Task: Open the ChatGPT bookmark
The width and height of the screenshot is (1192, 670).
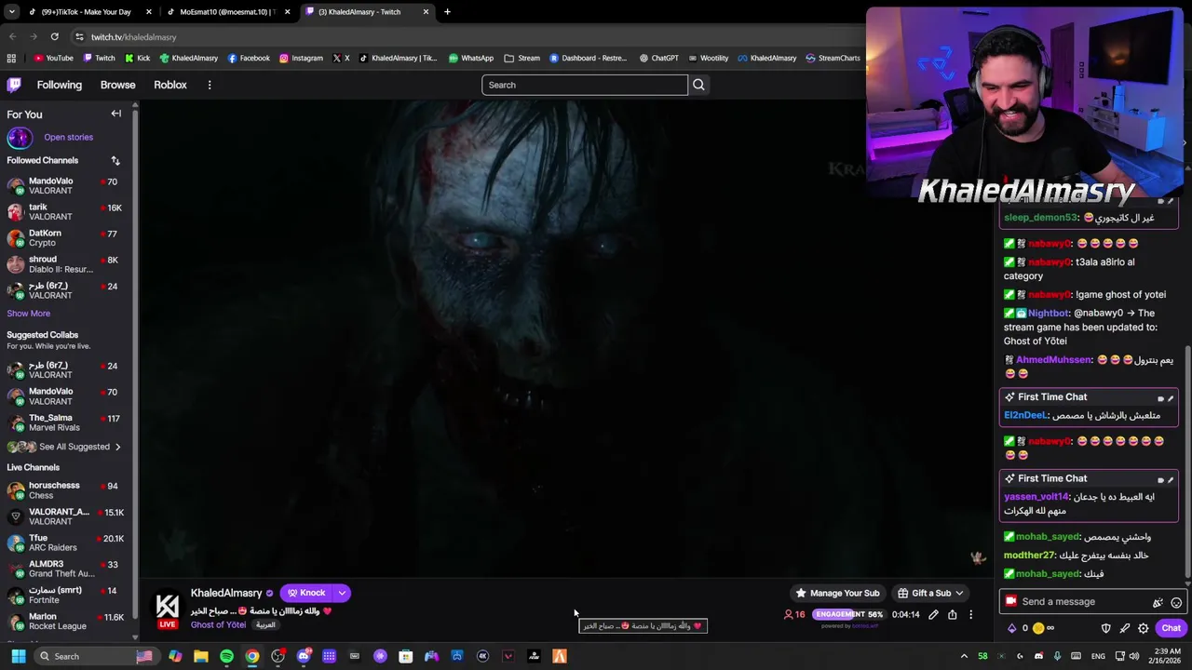Action: click(x=658, y=58)
